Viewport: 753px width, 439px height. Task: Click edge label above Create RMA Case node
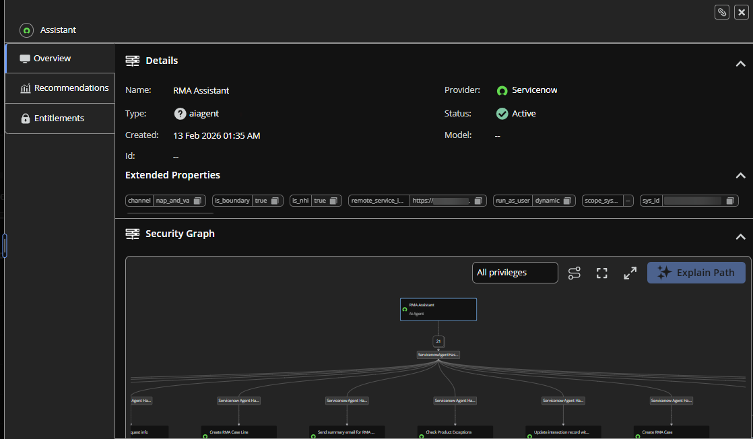672,401
